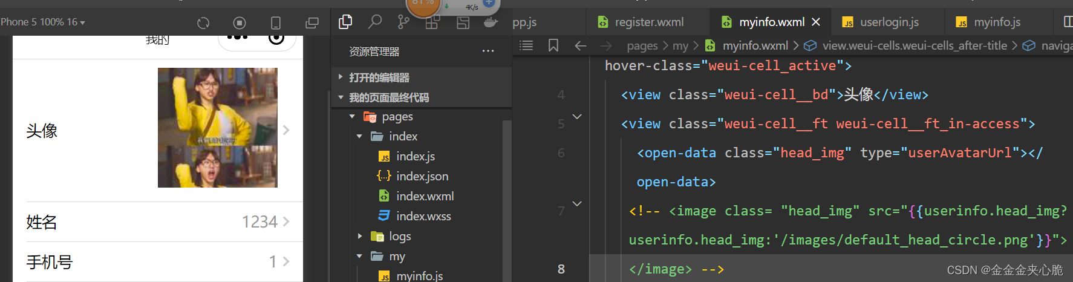Fold the code block at line 5

[x=577, y=117]
